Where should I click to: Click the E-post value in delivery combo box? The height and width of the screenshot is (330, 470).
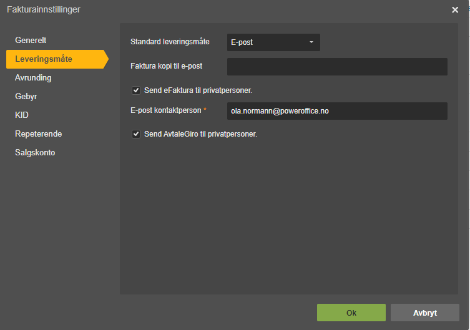point(242,42)
